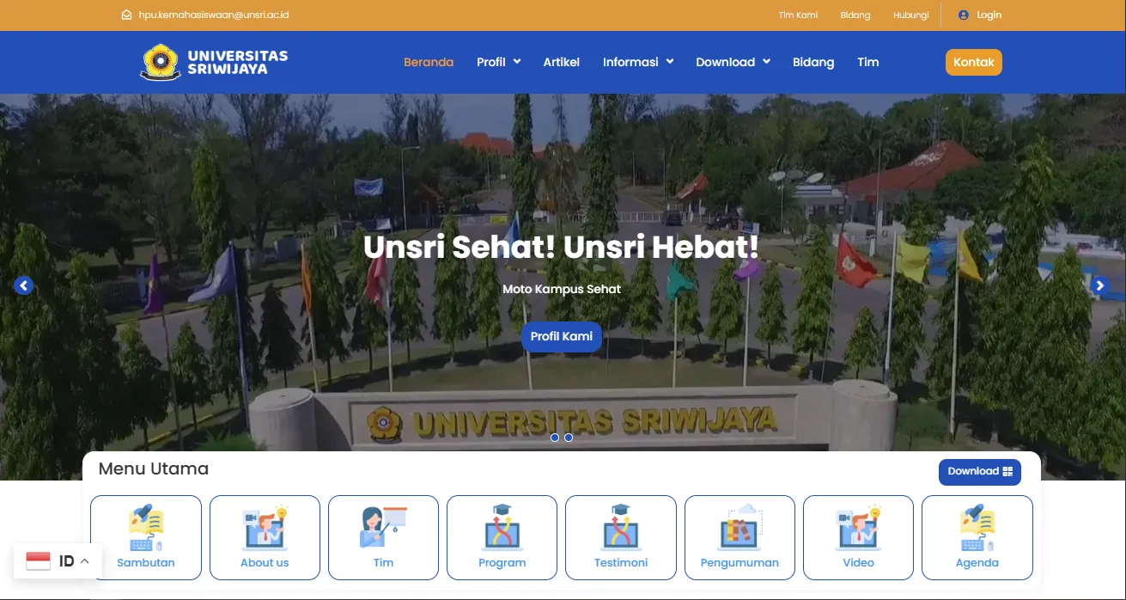The width and height of the screenshot is (1126, 600).
Task: Open the Video icon card
Action: (858, 537)
